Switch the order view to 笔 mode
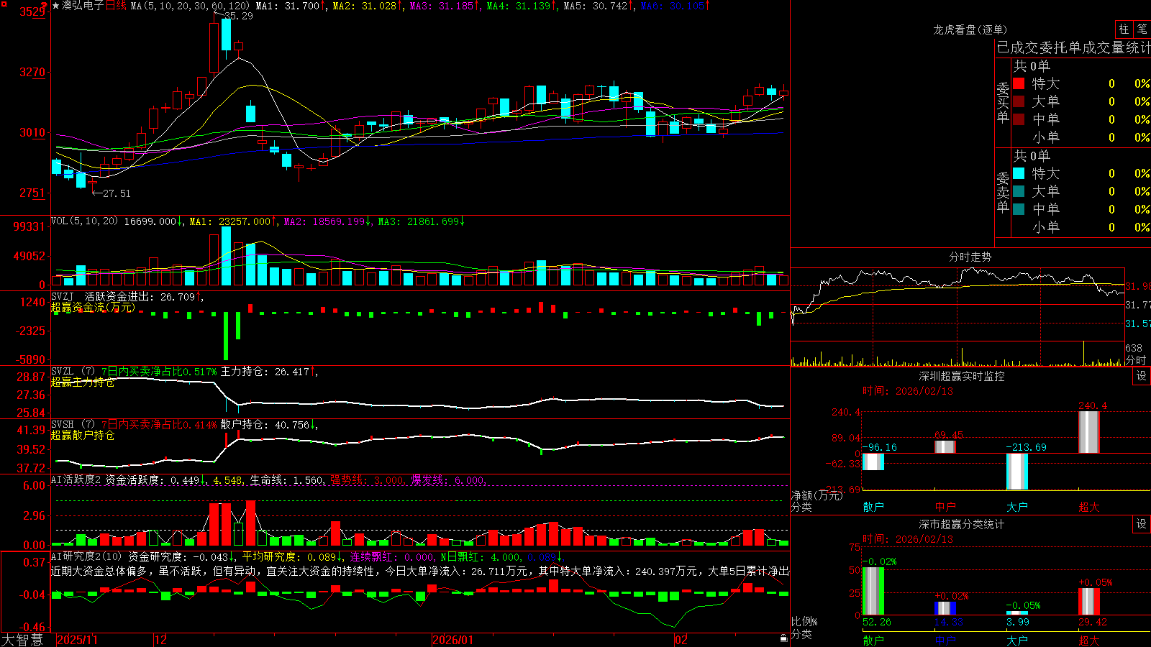Viewport: 1151px width, 647px height. [1142, 29]
